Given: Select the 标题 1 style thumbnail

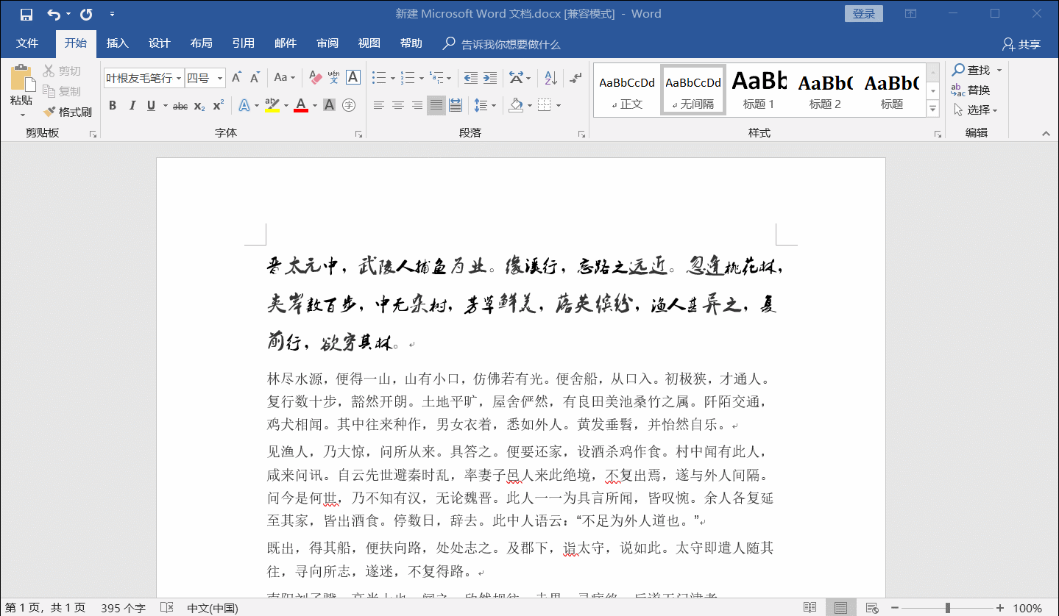Looking at the screenshot, I should point(759,90).
